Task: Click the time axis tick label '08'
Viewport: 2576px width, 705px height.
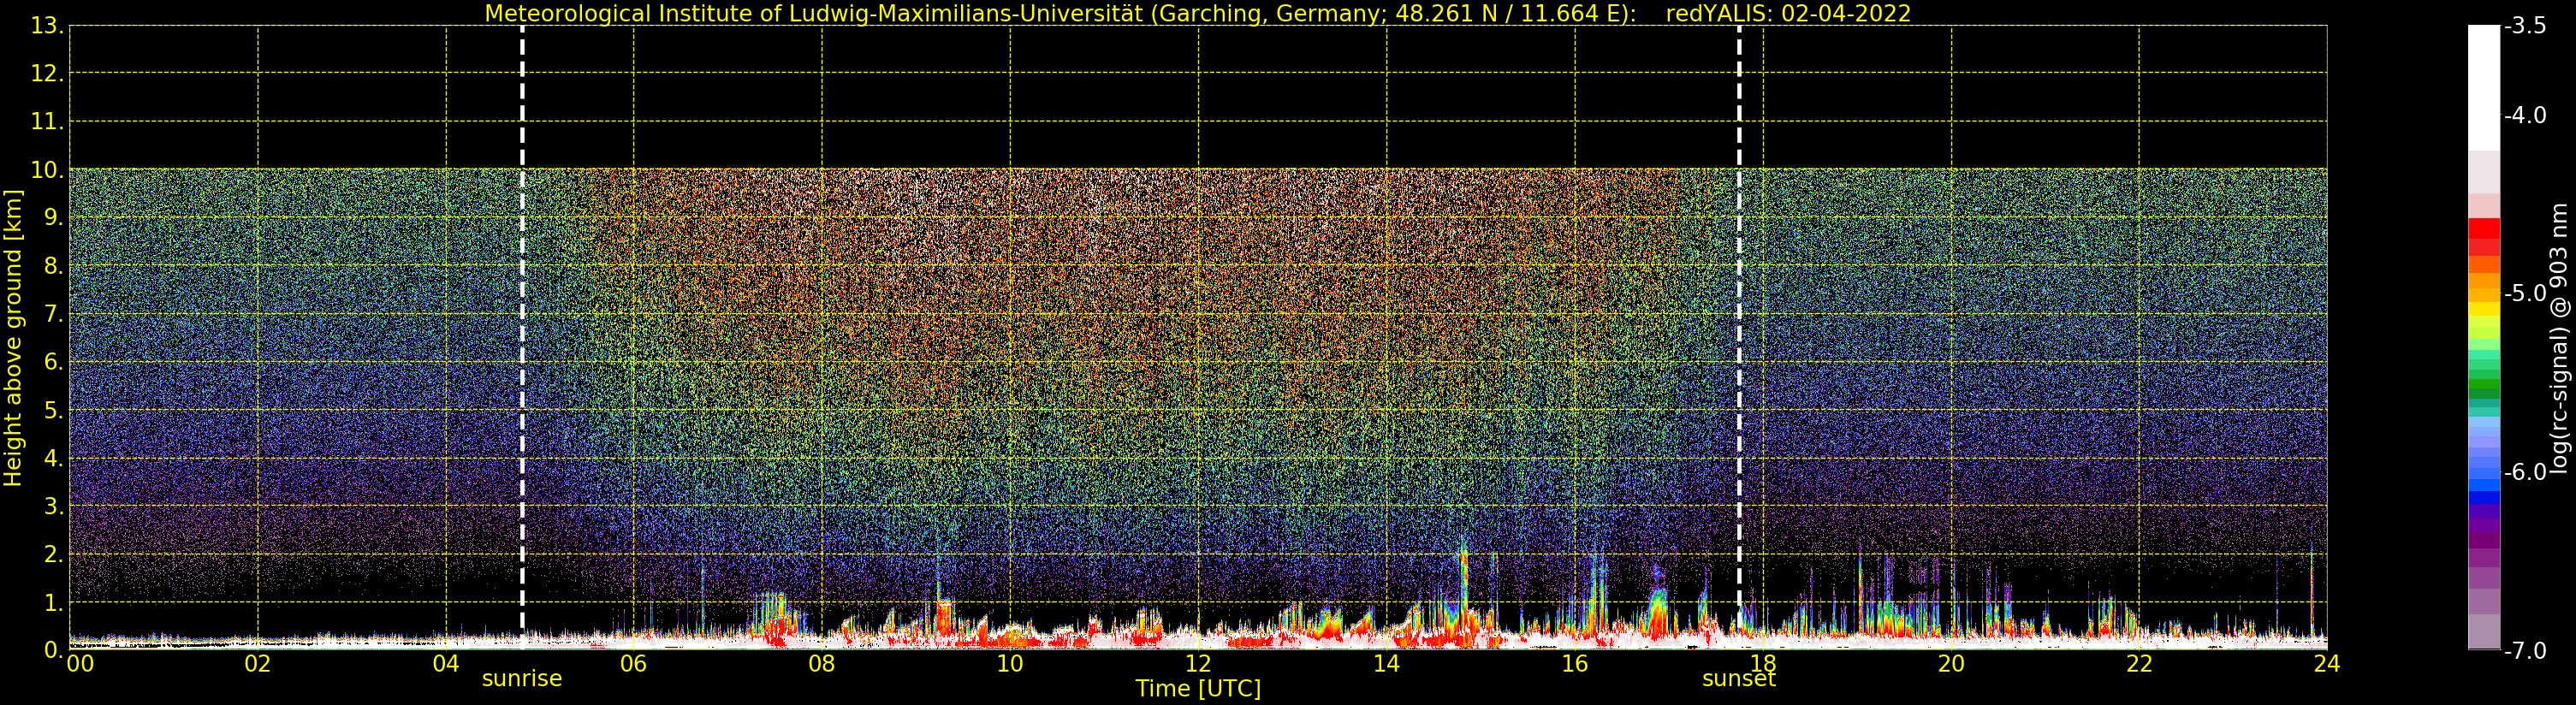Action: pyautogui.click(x=822, y=664)
